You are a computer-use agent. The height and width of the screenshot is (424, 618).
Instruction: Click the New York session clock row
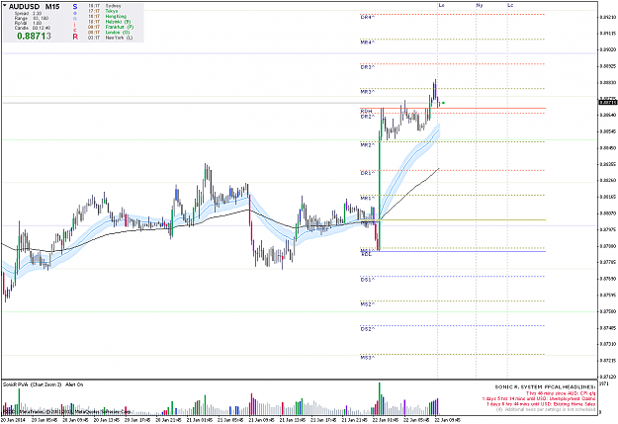[110, 38]
